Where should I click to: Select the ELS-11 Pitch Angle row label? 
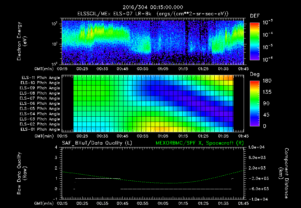click(x=41, y=78)
